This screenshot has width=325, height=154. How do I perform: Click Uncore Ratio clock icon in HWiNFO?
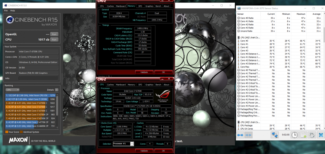tap(238, 31)
